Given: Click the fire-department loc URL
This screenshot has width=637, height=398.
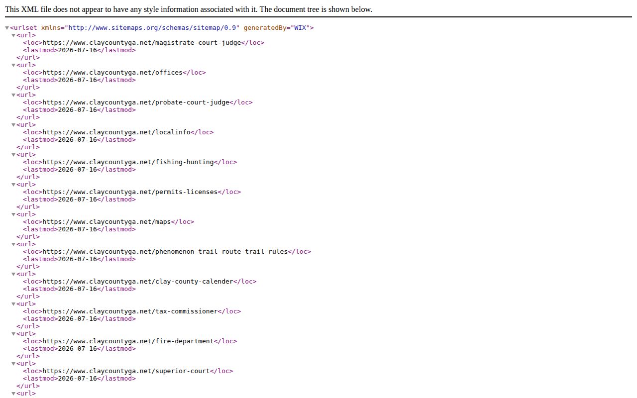Looking at the screenshot, I should coord(128,341).
